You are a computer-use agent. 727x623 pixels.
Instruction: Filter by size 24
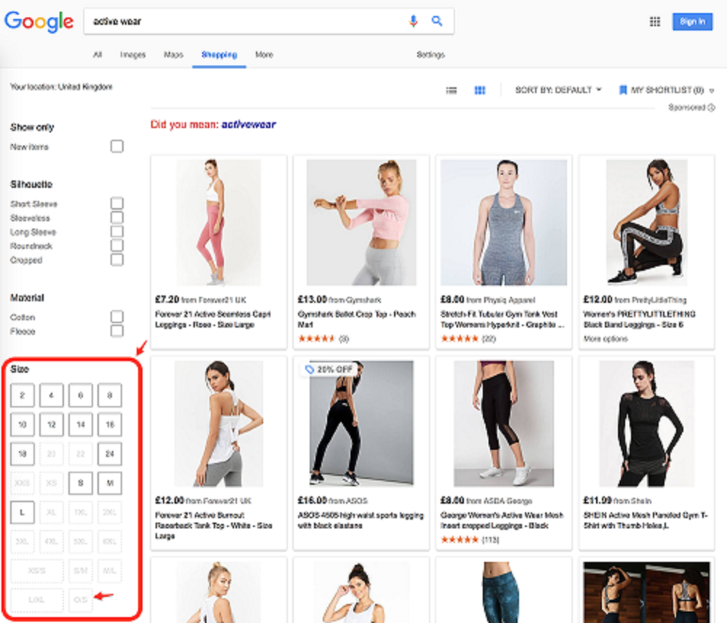[x=110, y=453]
